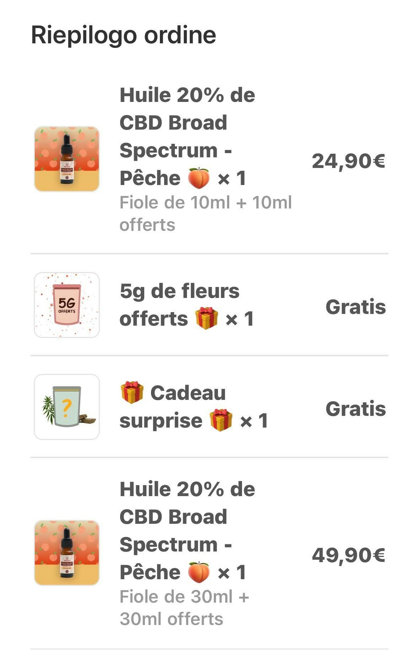Tap the gift emoji before the word "Cadeau"
Screen dimensions: 419x652
132,392
